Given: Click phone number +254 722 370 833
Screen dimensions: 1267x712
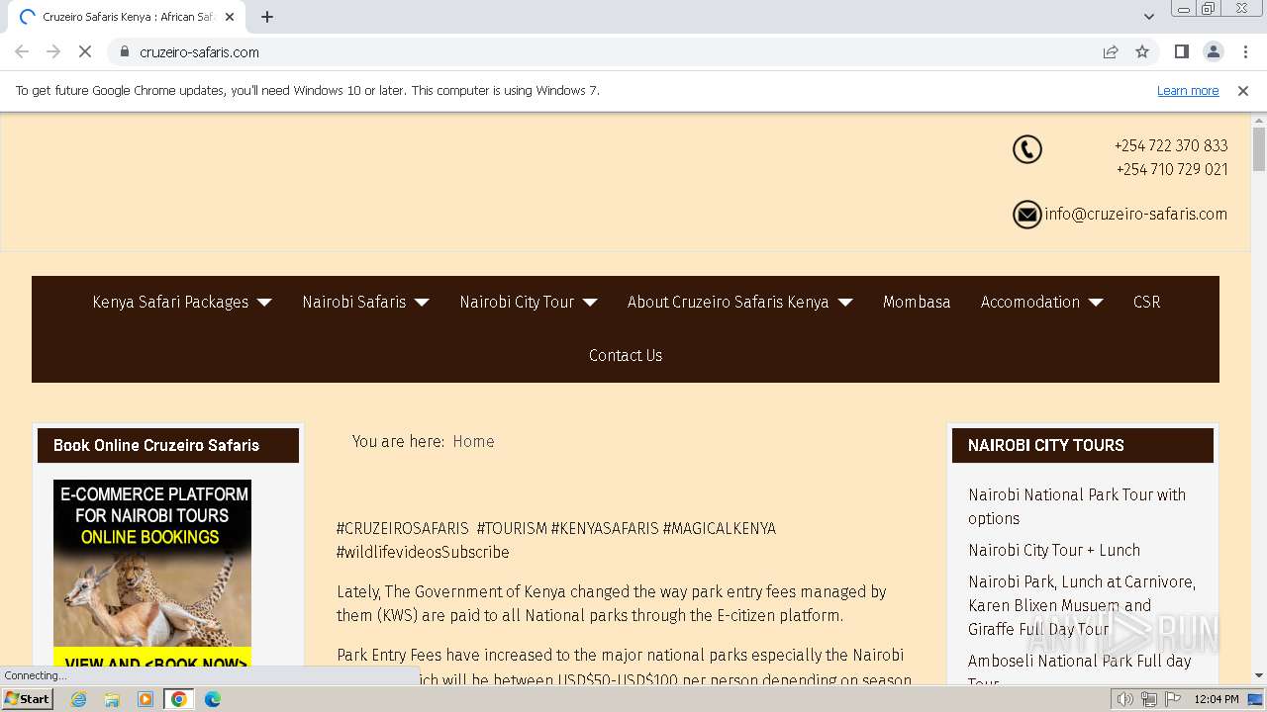Looking at the screenshot, I should (x=1171, y=145).
